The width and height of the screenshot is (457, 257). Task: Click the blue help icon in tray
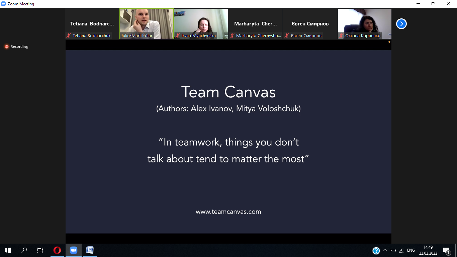point(376,250)
